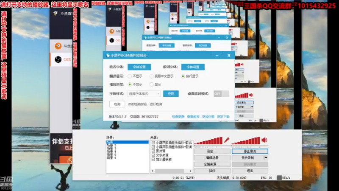Click the sources list left scroll arrow
The height and width of the screenshot is (191, 339).
(153, 171)
